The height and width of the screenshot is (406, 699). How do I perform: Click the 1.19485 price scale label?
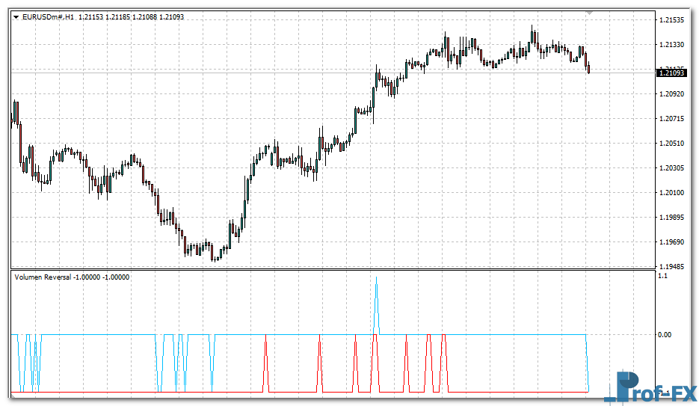[670, 266]
